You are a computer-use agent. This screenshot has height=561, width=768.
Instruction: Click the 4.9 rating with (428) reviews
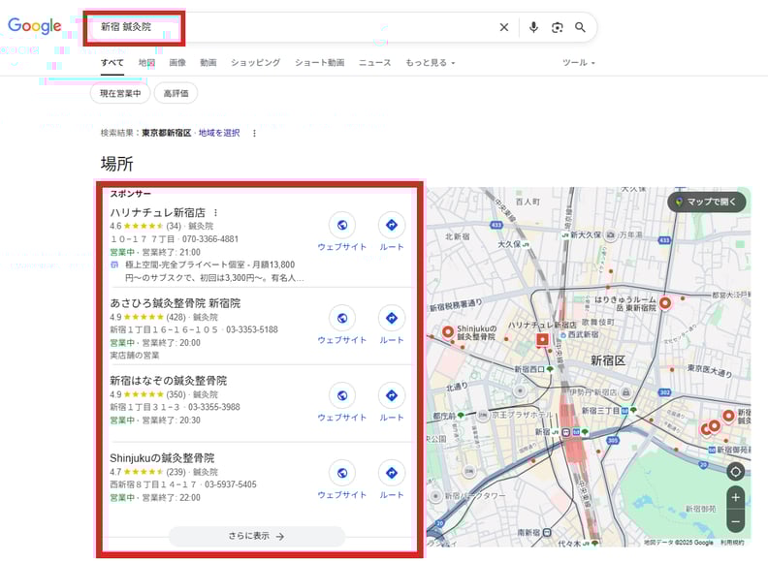(147, 317)
